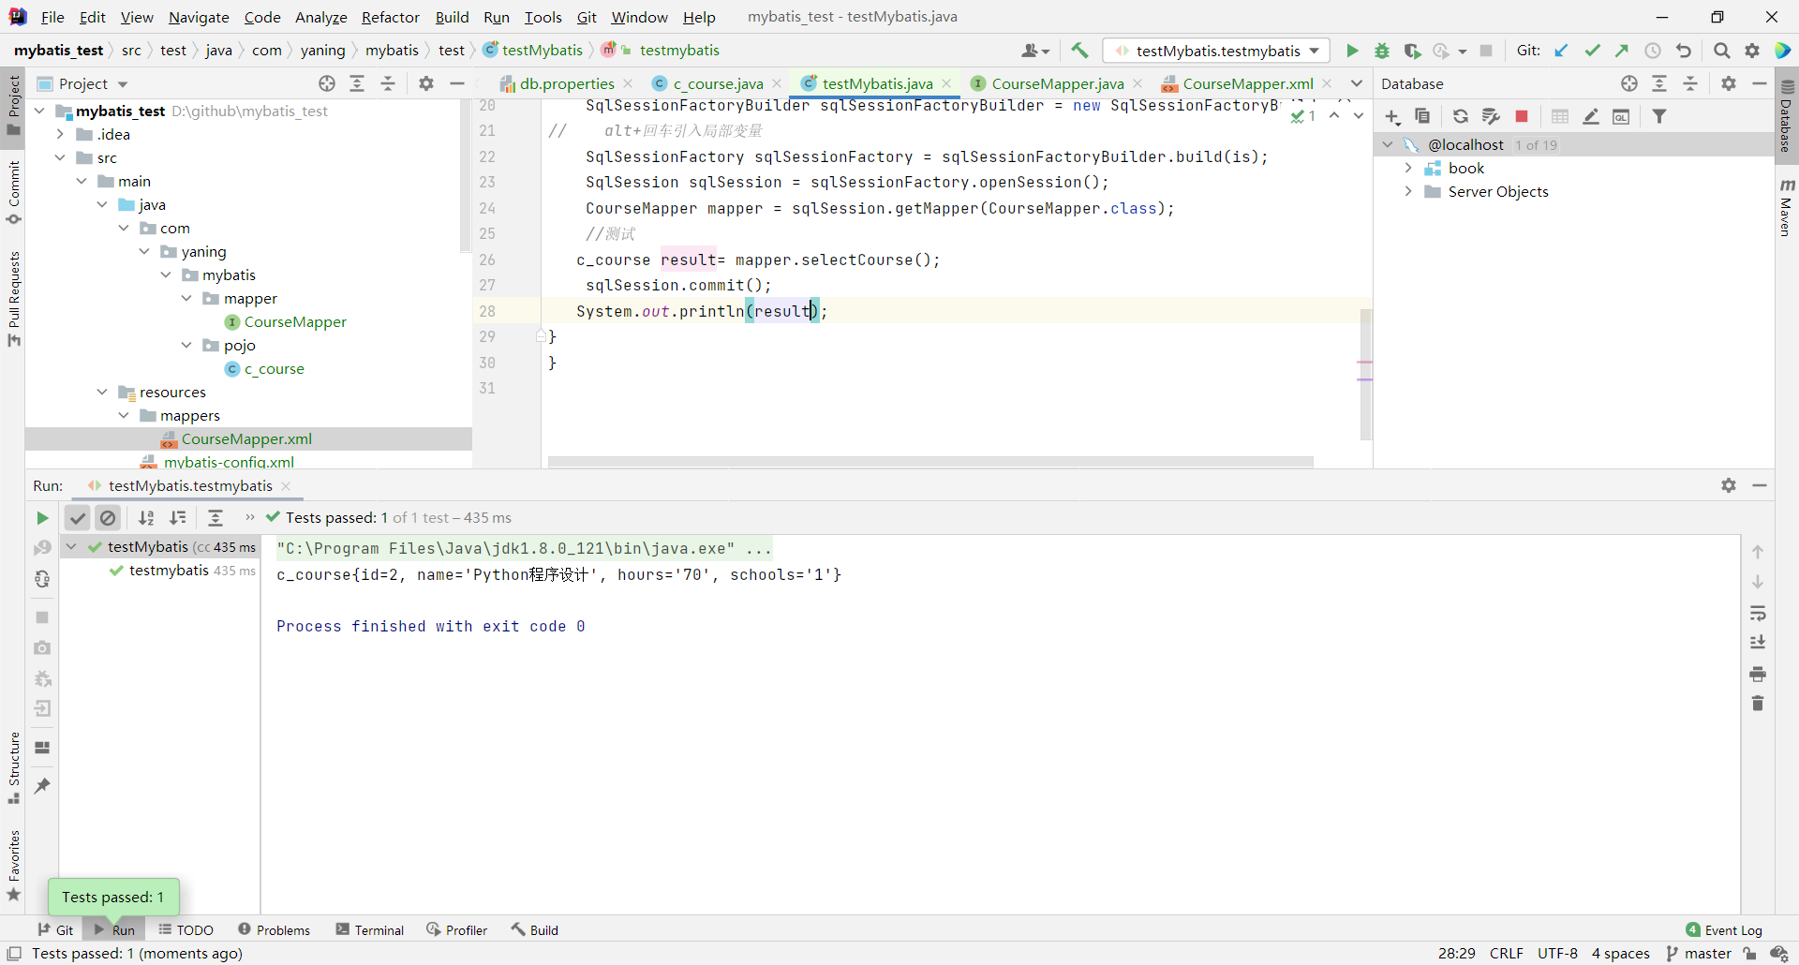1799x965 pixels.
Task: Show Git history clock icon
Action: (x=1653, y=51)
